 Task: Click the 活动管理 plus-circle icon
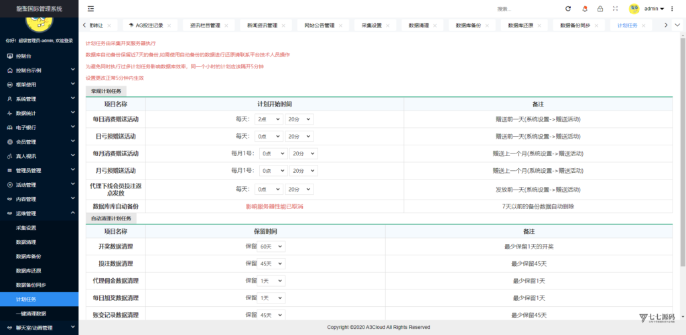[9, 185]
